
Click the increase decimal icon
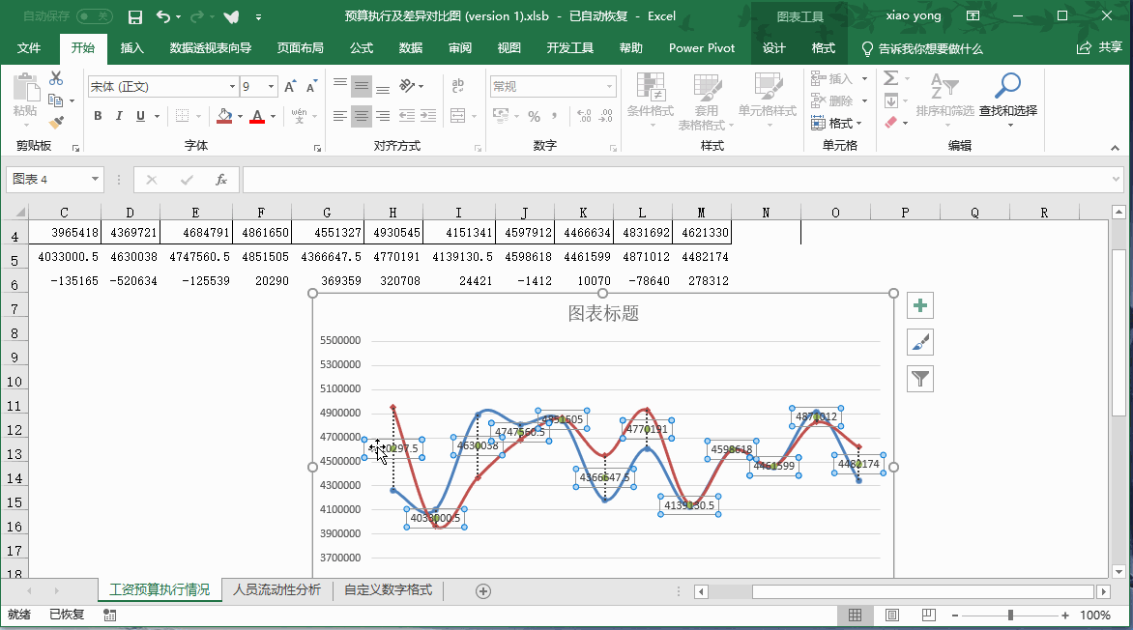584,116
